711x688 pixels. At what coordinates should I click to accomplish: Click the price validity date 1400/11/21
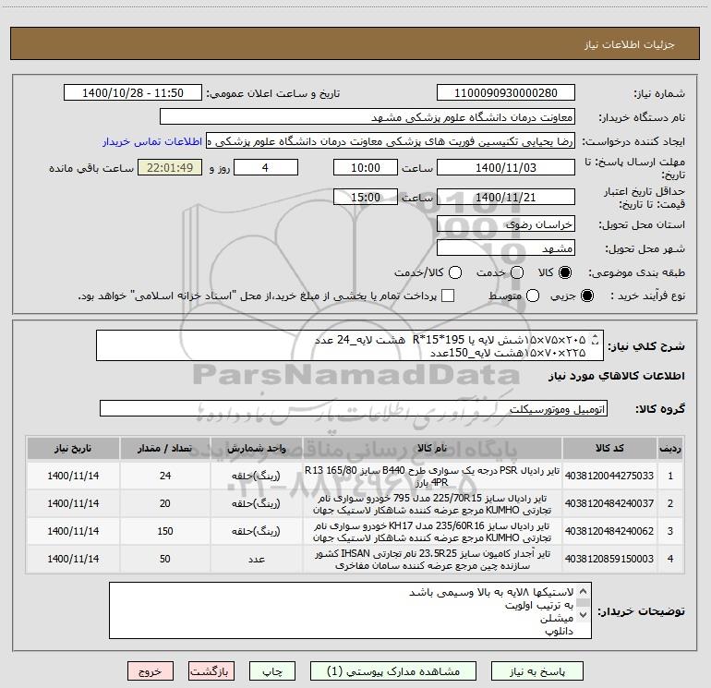coord(506,198)
